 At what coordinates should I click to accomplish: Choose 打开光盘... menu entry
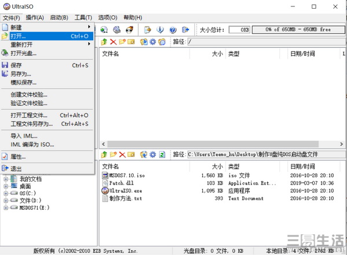[x=47, y=53]
